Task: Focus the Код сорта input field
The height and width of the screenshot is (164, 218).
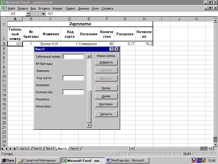Action: click(73, 78)
